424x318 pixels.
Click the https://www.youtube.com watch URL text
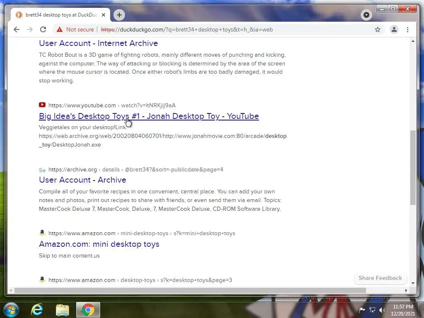(112, 105)
